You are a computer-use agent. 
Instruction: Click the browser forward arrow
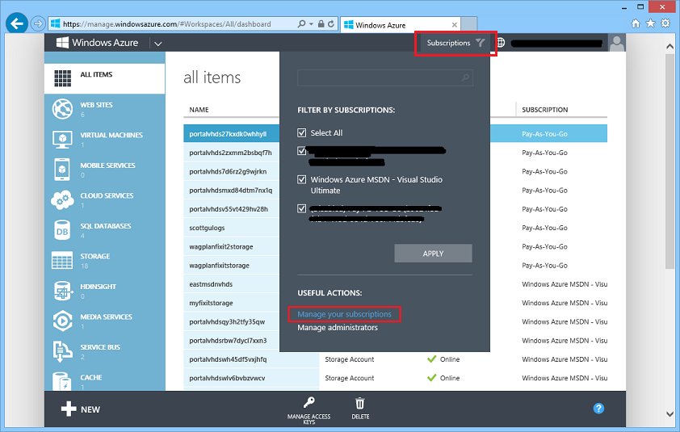click(38, 23)
